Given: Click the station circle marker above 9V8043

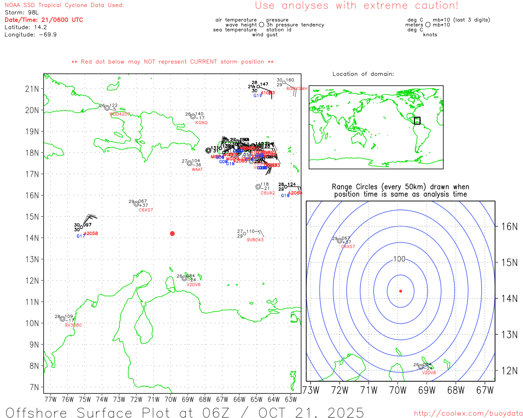Looking at the screenshot, I should (x=245, y=233).
